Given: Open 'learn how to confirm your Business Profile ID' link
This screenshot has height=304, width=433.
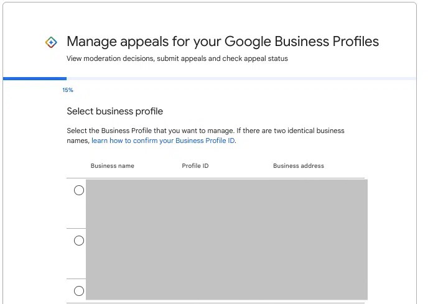Looking at the screenshot, I should pos(164,140).
